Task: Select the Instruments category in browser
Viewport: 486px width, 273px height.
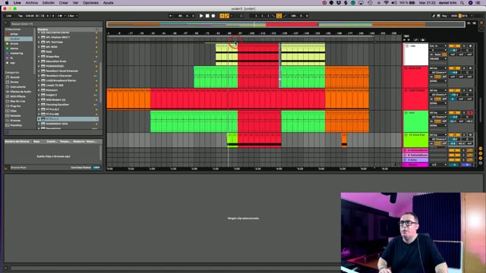Action: (x=18, y=87)
